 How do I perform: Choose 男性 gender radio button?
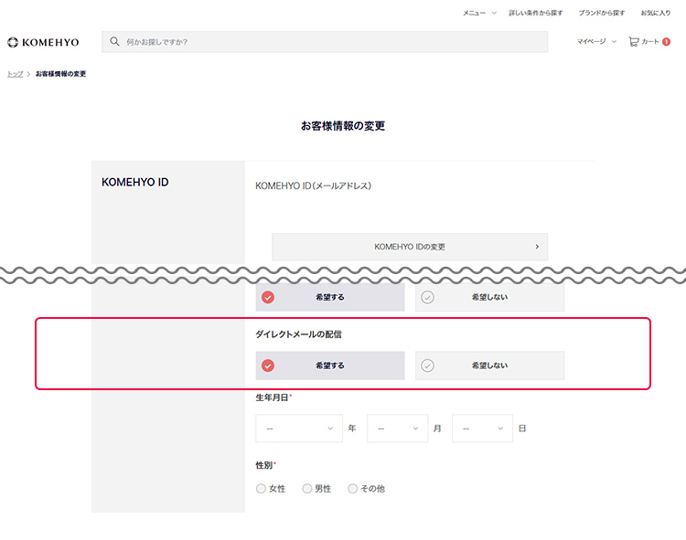307,489
